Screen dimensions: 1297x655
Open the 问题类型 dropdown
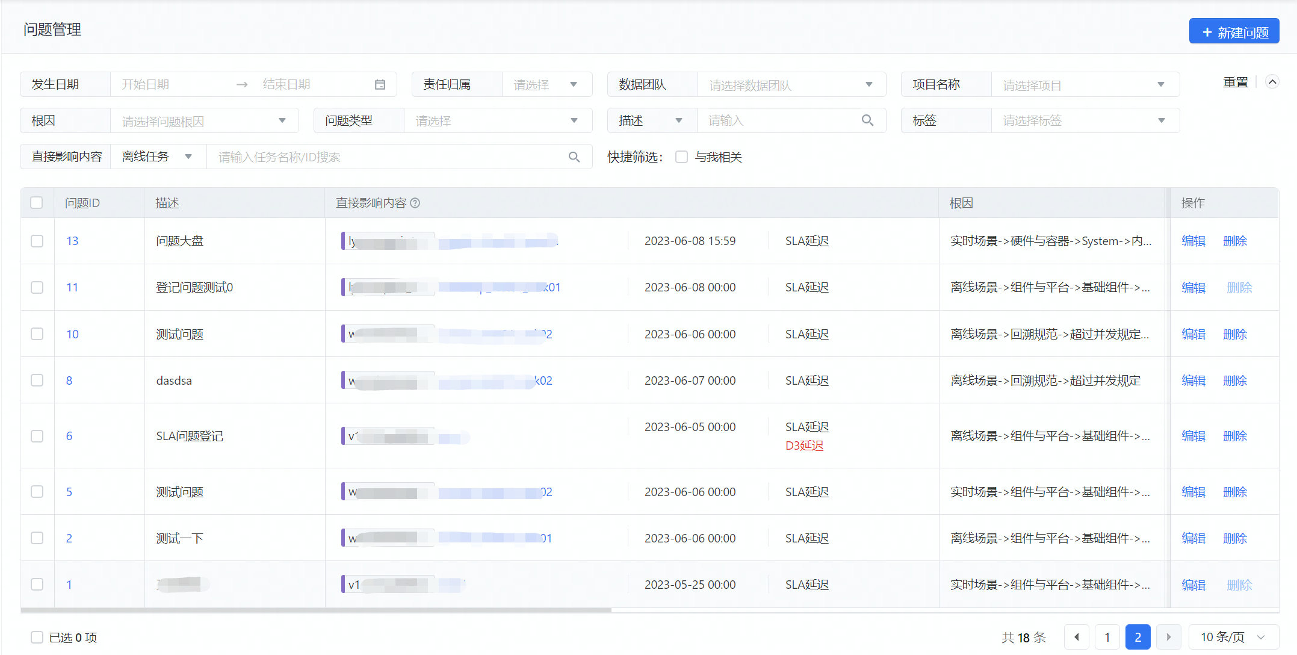[x=498, y=120]
